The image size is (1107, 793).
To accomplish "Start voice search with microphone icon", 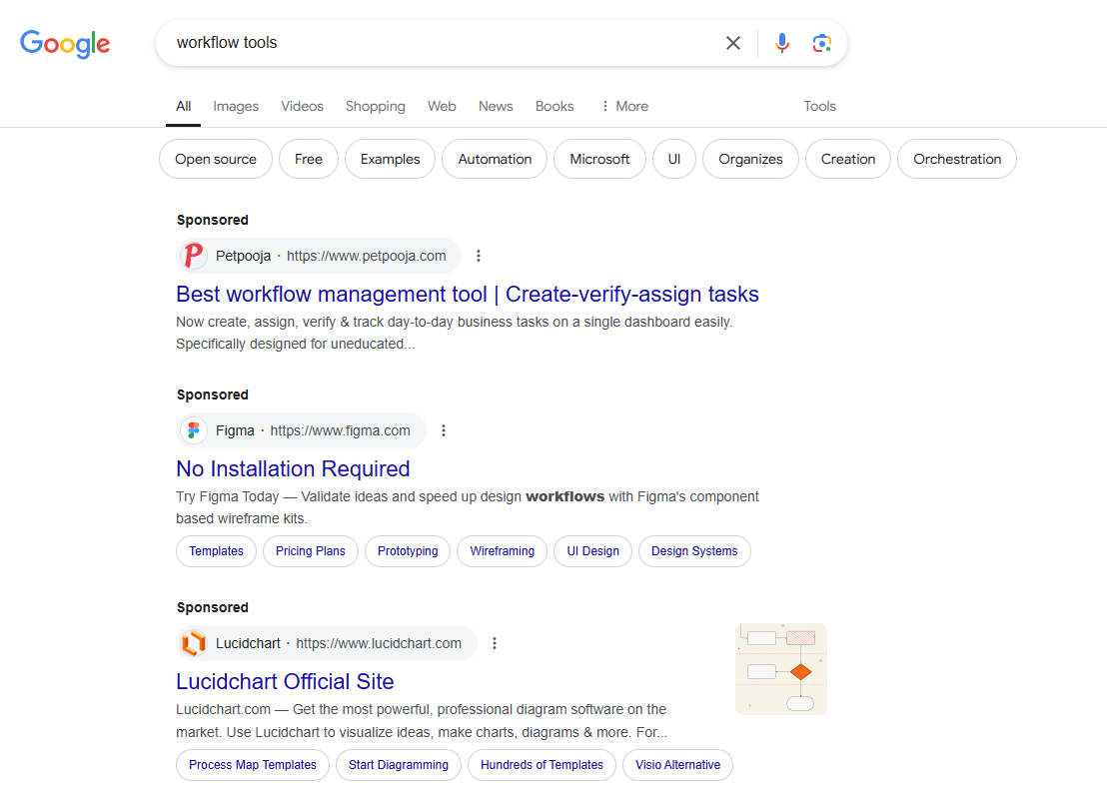I will 781,43.
